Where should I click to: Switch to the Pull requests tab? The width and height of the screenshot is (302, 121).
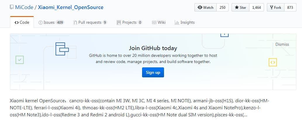[90, 22]
